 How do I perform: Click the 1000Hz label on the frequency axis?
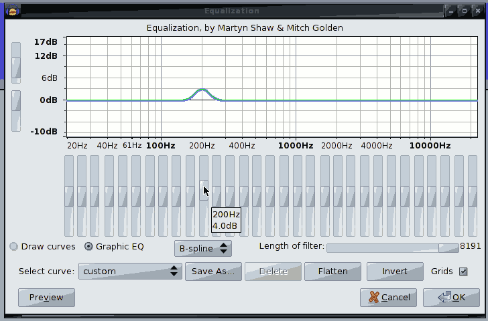click(x=296, y=146)
